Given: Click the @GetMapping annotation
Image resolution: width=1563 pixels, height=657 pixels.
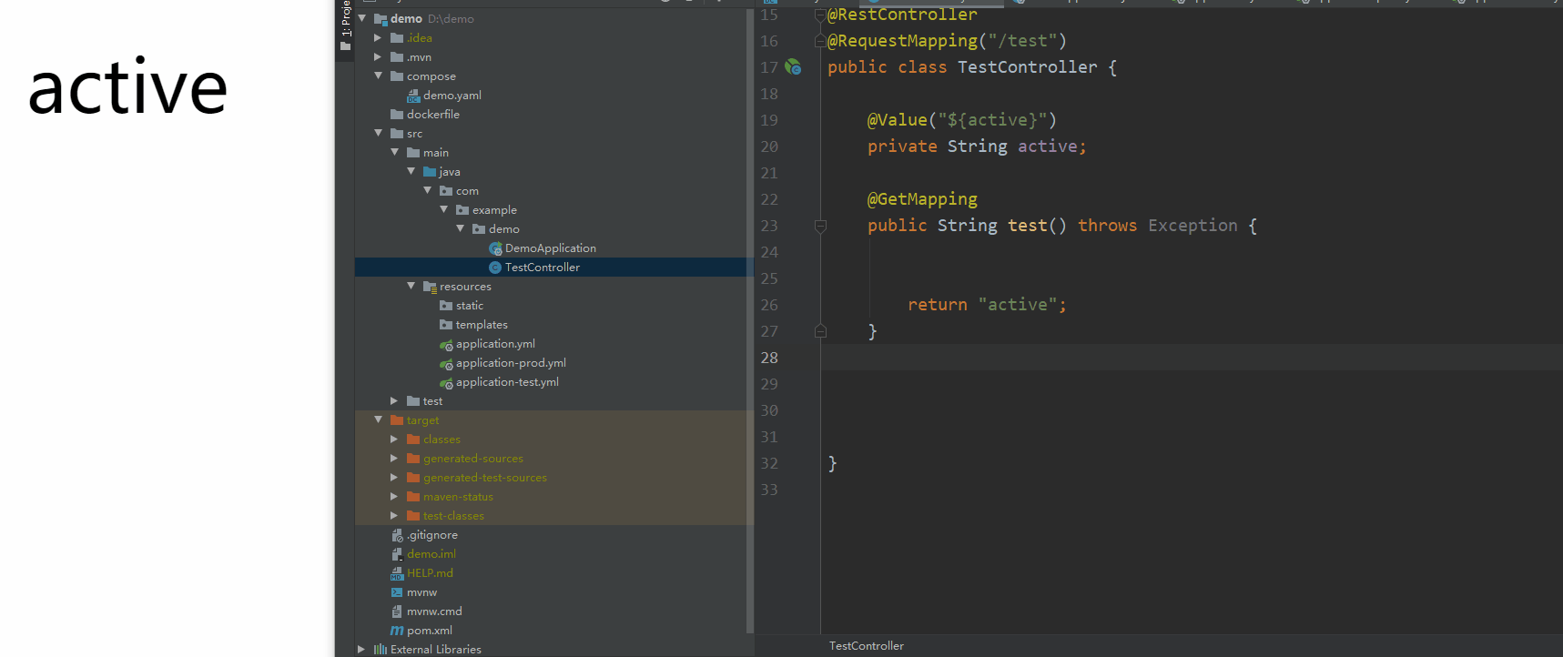Looking at the screenshot, I should tap(922, 199).
